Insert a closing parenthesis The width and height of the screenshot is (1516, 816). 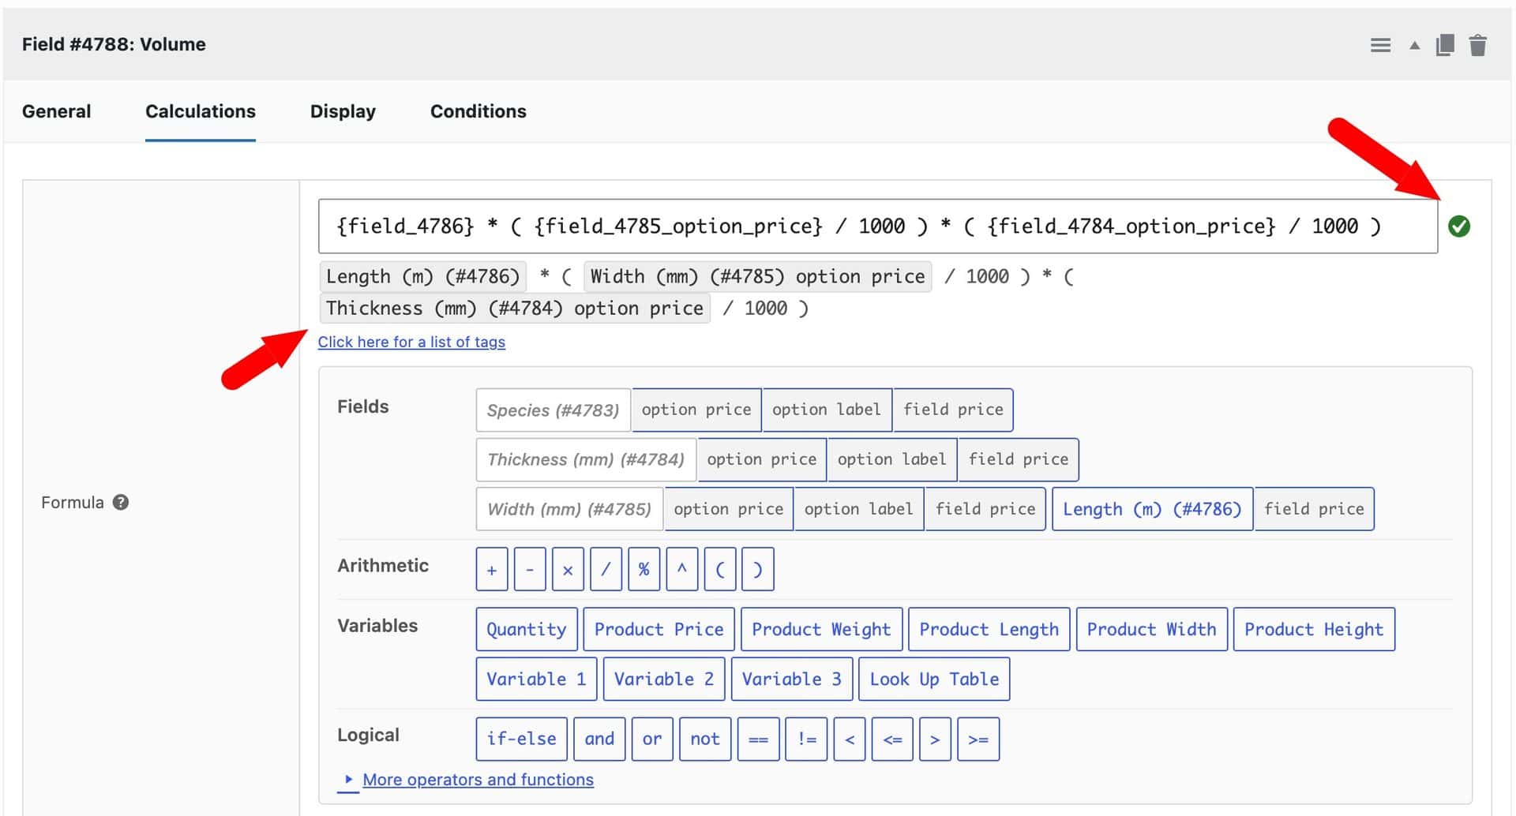758,569
